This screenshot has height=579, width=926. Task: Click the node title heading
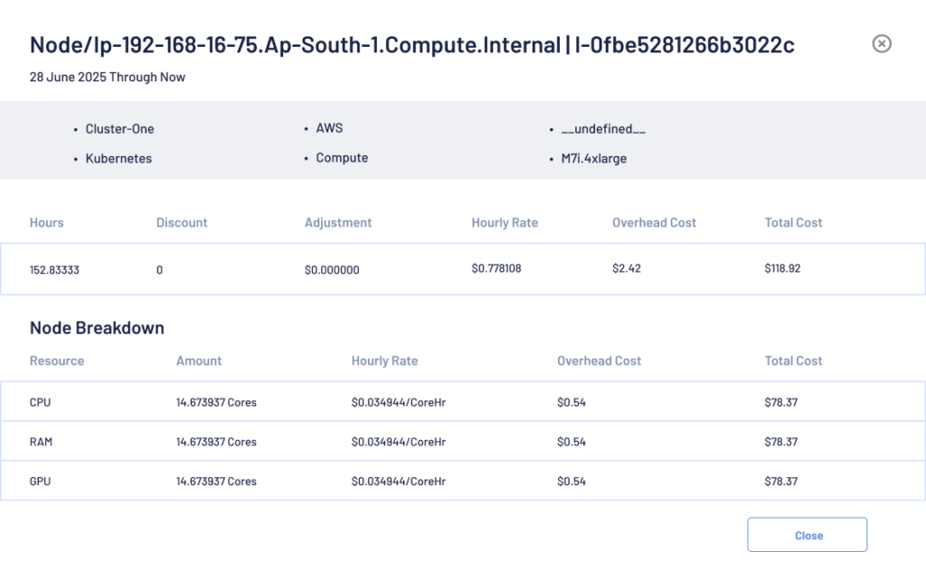[x=411, y=44]
